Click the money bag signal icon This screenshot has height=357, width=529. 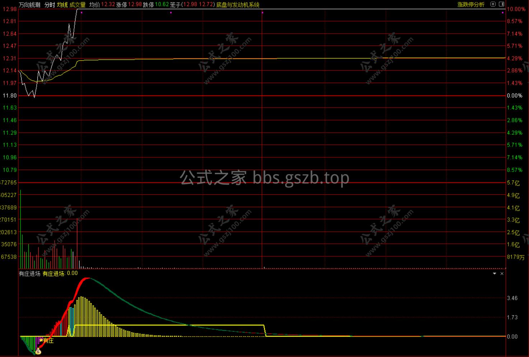click(38, 352)
